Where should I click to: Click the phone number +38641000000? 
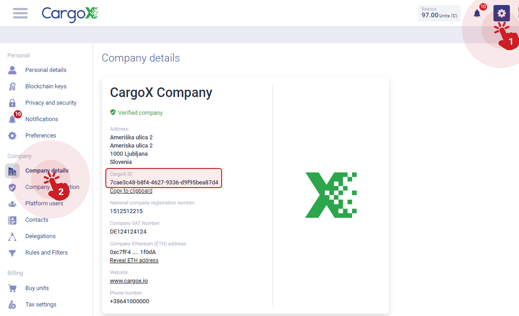point(130,301)
